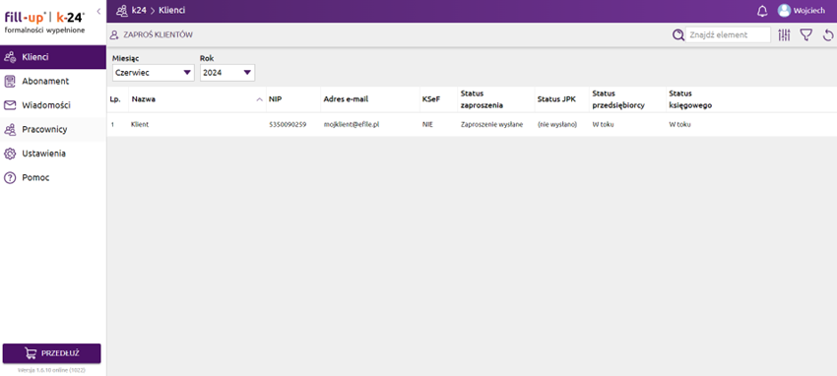Focus the Znajdź element search field
Screen dimensions: 837x376
coord(728,34)
